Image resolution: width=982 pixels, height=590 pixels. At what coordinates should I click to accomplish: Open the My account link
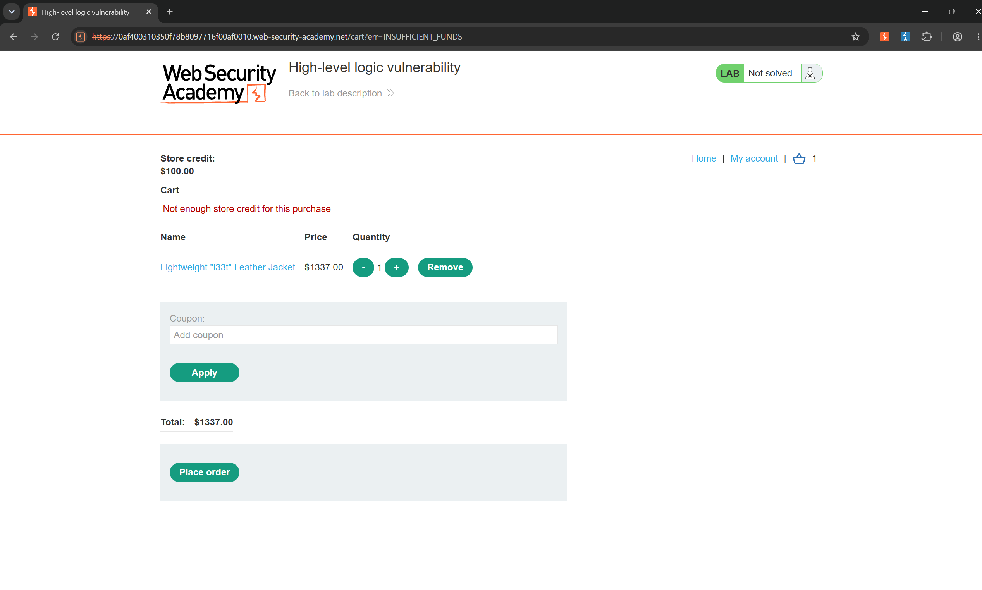(x=754, y=158)
